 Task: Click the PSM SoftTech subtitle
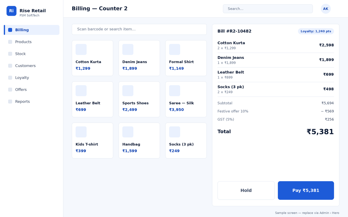(29, 15)
